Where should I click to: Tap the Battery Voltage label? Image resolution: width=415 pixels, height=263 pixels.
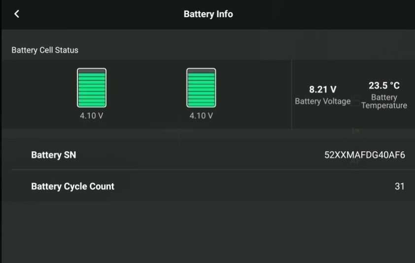[322, 101]
